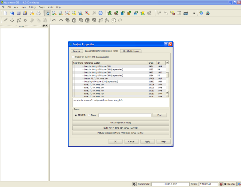Open the Settings menu
Image resolution: width=241 pixels, height=187 pixels.
pos(32,7)
